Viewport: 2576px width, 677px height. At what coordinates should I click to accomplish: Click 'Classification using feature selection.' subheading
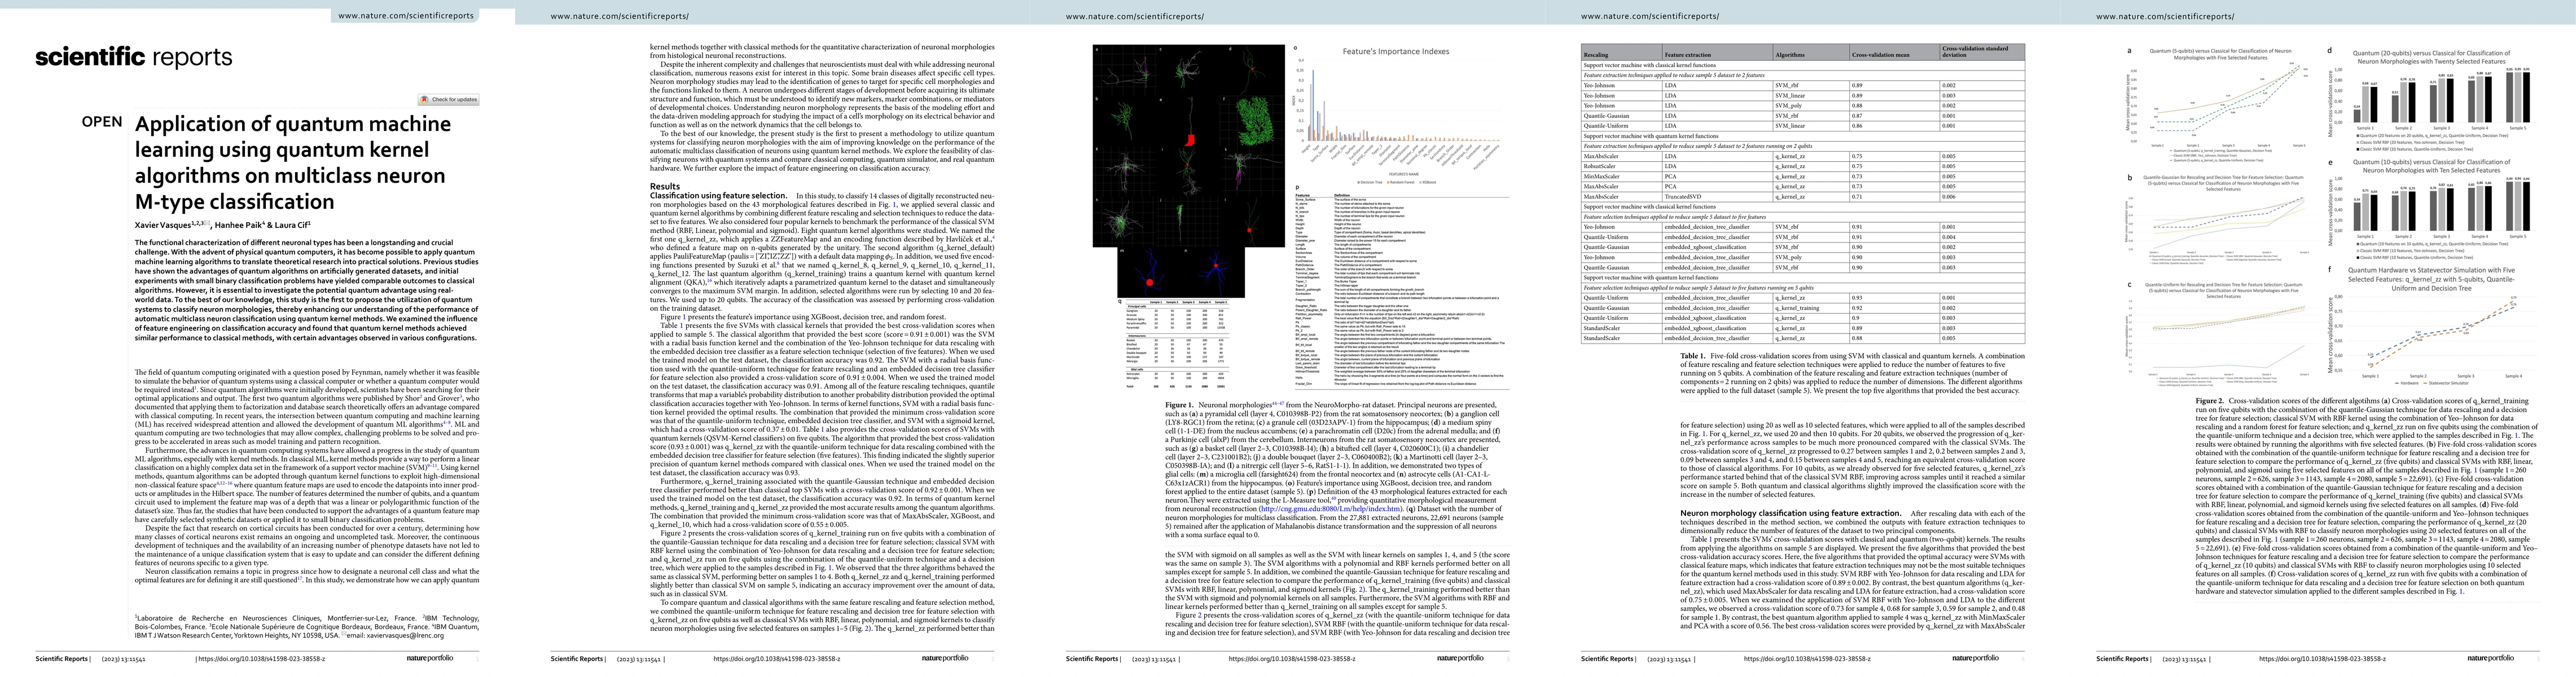point(718,195)
